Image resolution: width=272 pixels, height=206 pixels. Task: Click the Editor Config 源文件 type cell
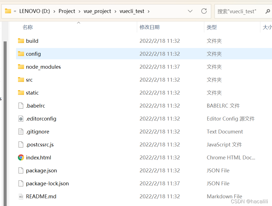point(231,119)
